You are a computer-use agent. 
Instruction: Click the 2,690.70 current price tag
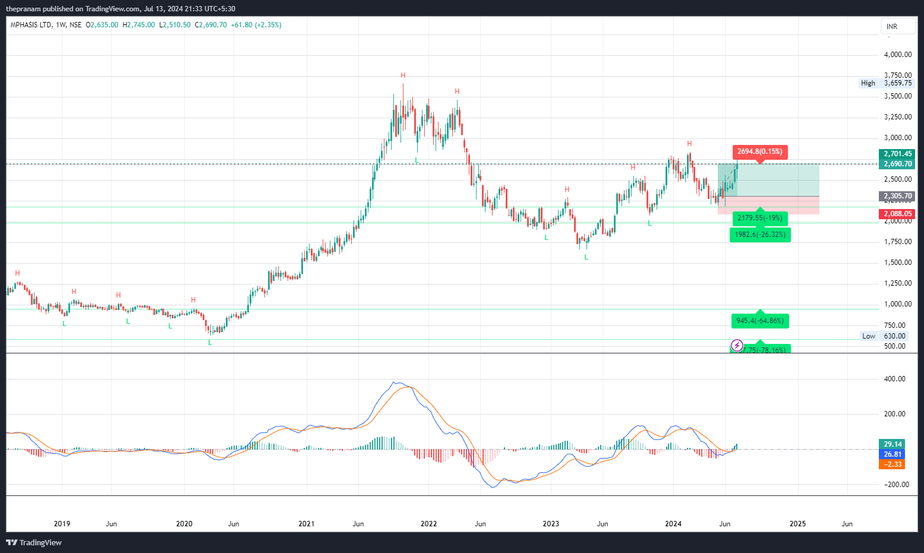897,164
